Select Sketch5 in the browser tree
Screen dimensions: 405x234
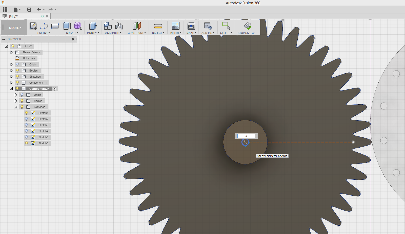tap(43, 137)
